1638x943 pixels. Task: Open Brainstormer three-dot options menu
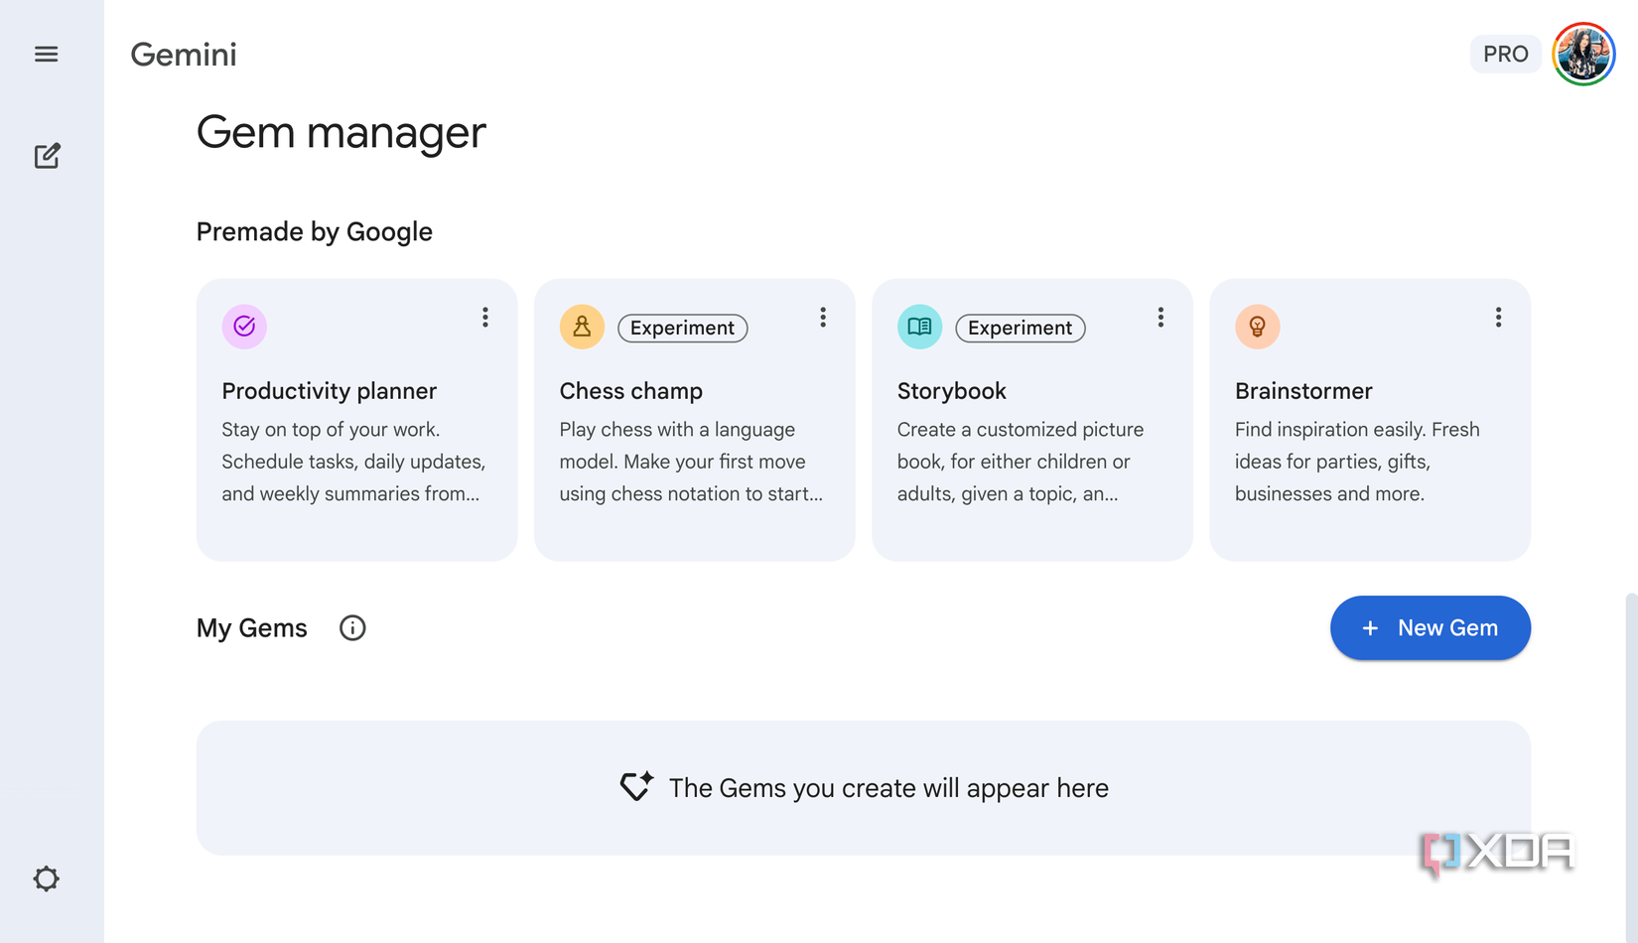click(x=1498, y=317)
